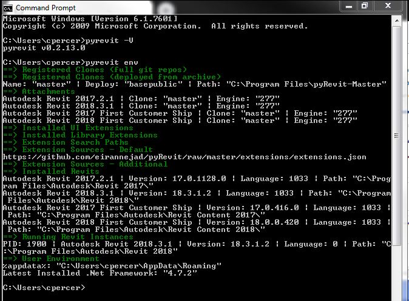Click the 'Installed Revits' heading
Viewport: 409px width, 301px height.
click(51, 172)
